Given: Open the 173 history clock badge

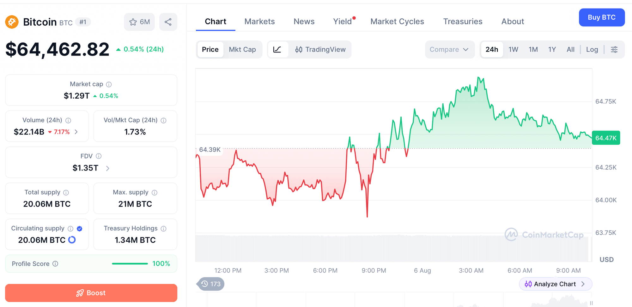Looking at the screenshot, I should point(211,284).
